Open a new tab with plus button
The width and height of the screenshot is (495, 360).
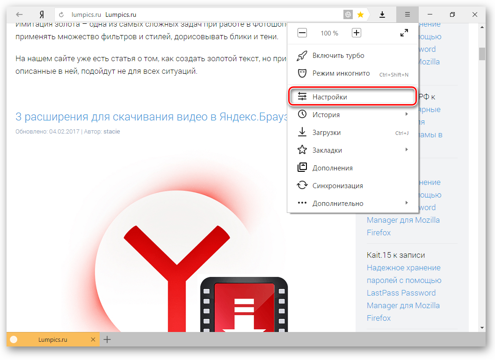(107, 339)
